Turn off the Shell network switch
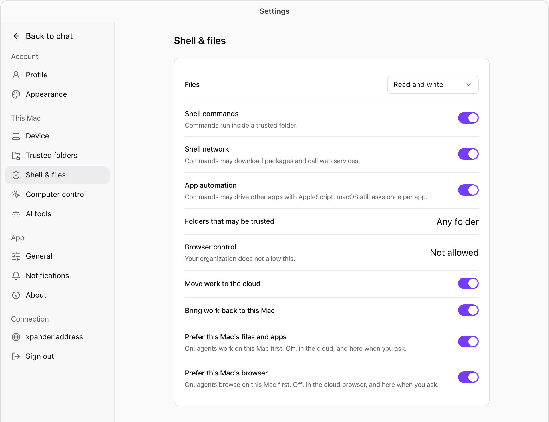The width and height of the screenshot is (549, 422). (468, 154)
